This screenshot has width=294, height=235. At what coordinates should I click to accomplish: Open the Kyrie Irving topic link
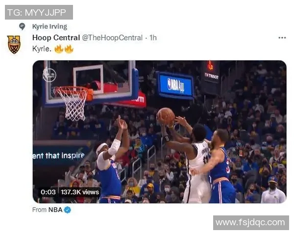[49, 26]
